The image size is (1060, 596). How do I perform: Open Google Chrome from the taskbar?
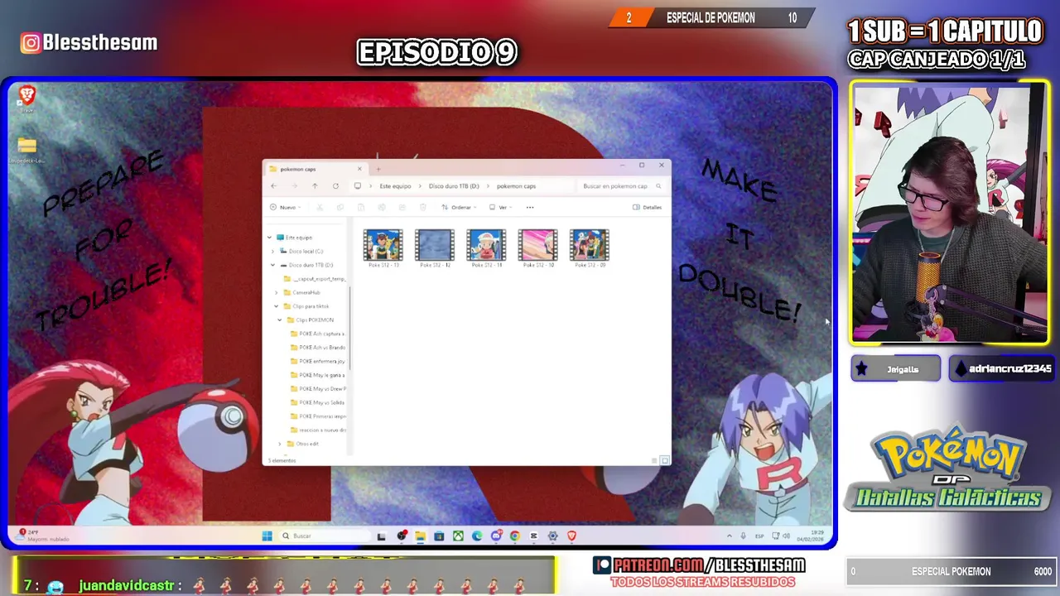pos(514,536)
